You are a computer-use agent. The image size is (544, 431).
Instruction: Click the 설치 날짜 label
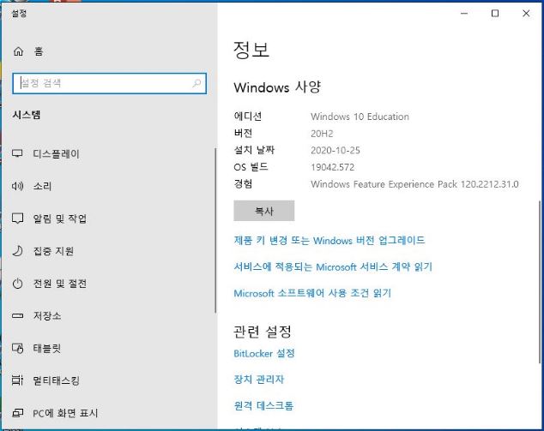tap(254, 150)
